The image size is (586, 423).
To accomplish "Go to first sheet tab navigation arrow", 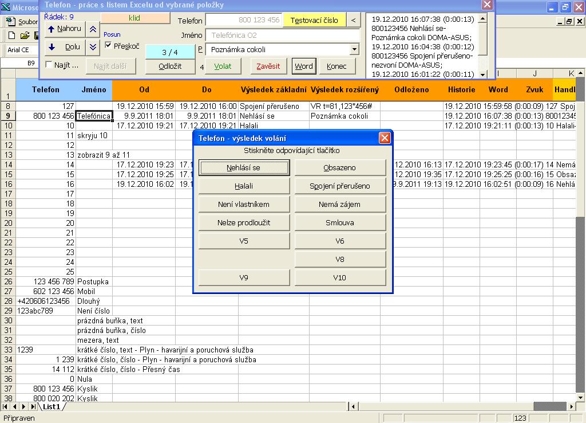I will [x=5, y=406].
